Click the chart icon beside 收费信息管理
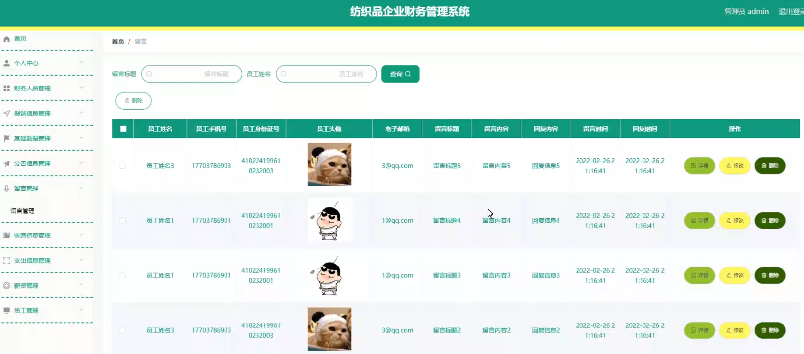 [7, 236]
